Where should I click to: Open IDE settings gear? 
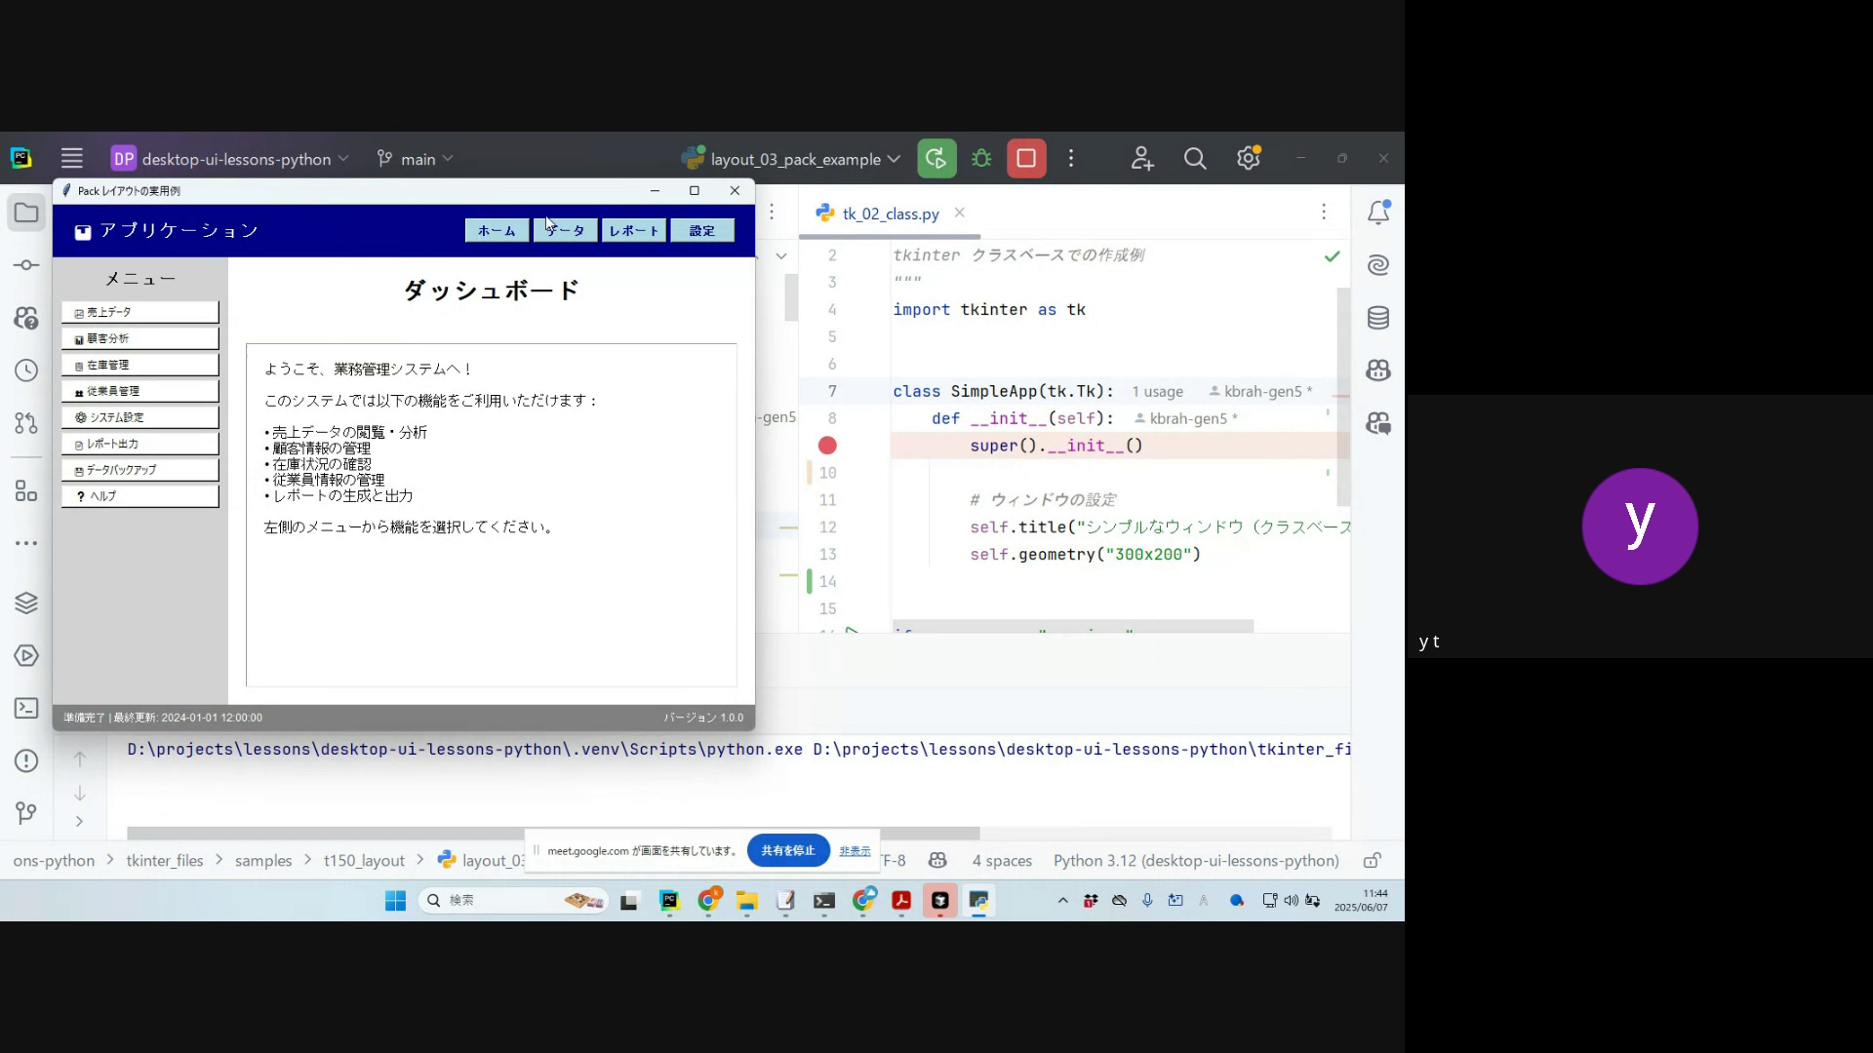[x=1248, y=159]
